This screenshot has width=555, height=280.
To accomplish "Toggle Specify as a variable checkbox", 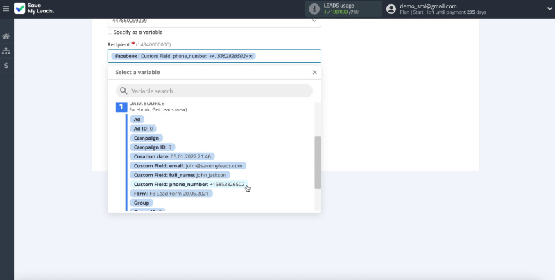I will pyautogui.click(x=110, y=32).
